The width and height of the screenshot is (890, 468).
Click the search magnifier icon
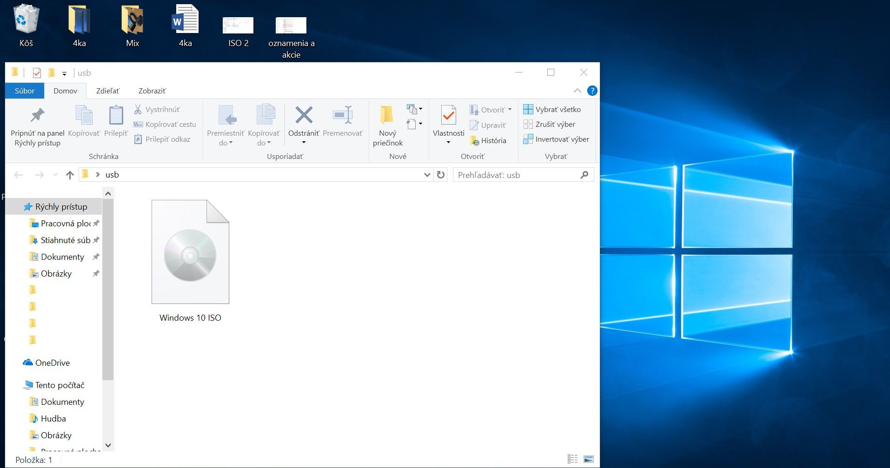click(584, 175)
